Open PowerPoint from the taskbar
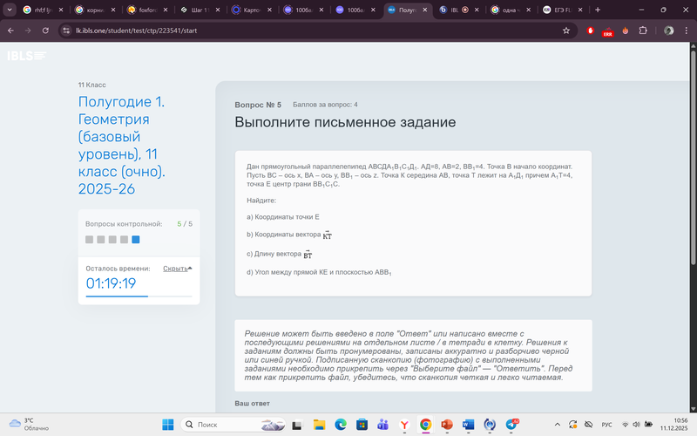Image resolution: width=697 pixels, height=436 pixels. tap(447, 425)
